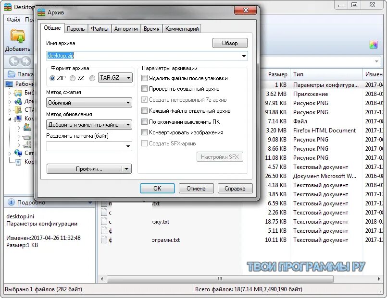The height and width of the screenshot is (298, 387).
Task: Select the Домашняя группа icon in tree
Action: point(18,101)
